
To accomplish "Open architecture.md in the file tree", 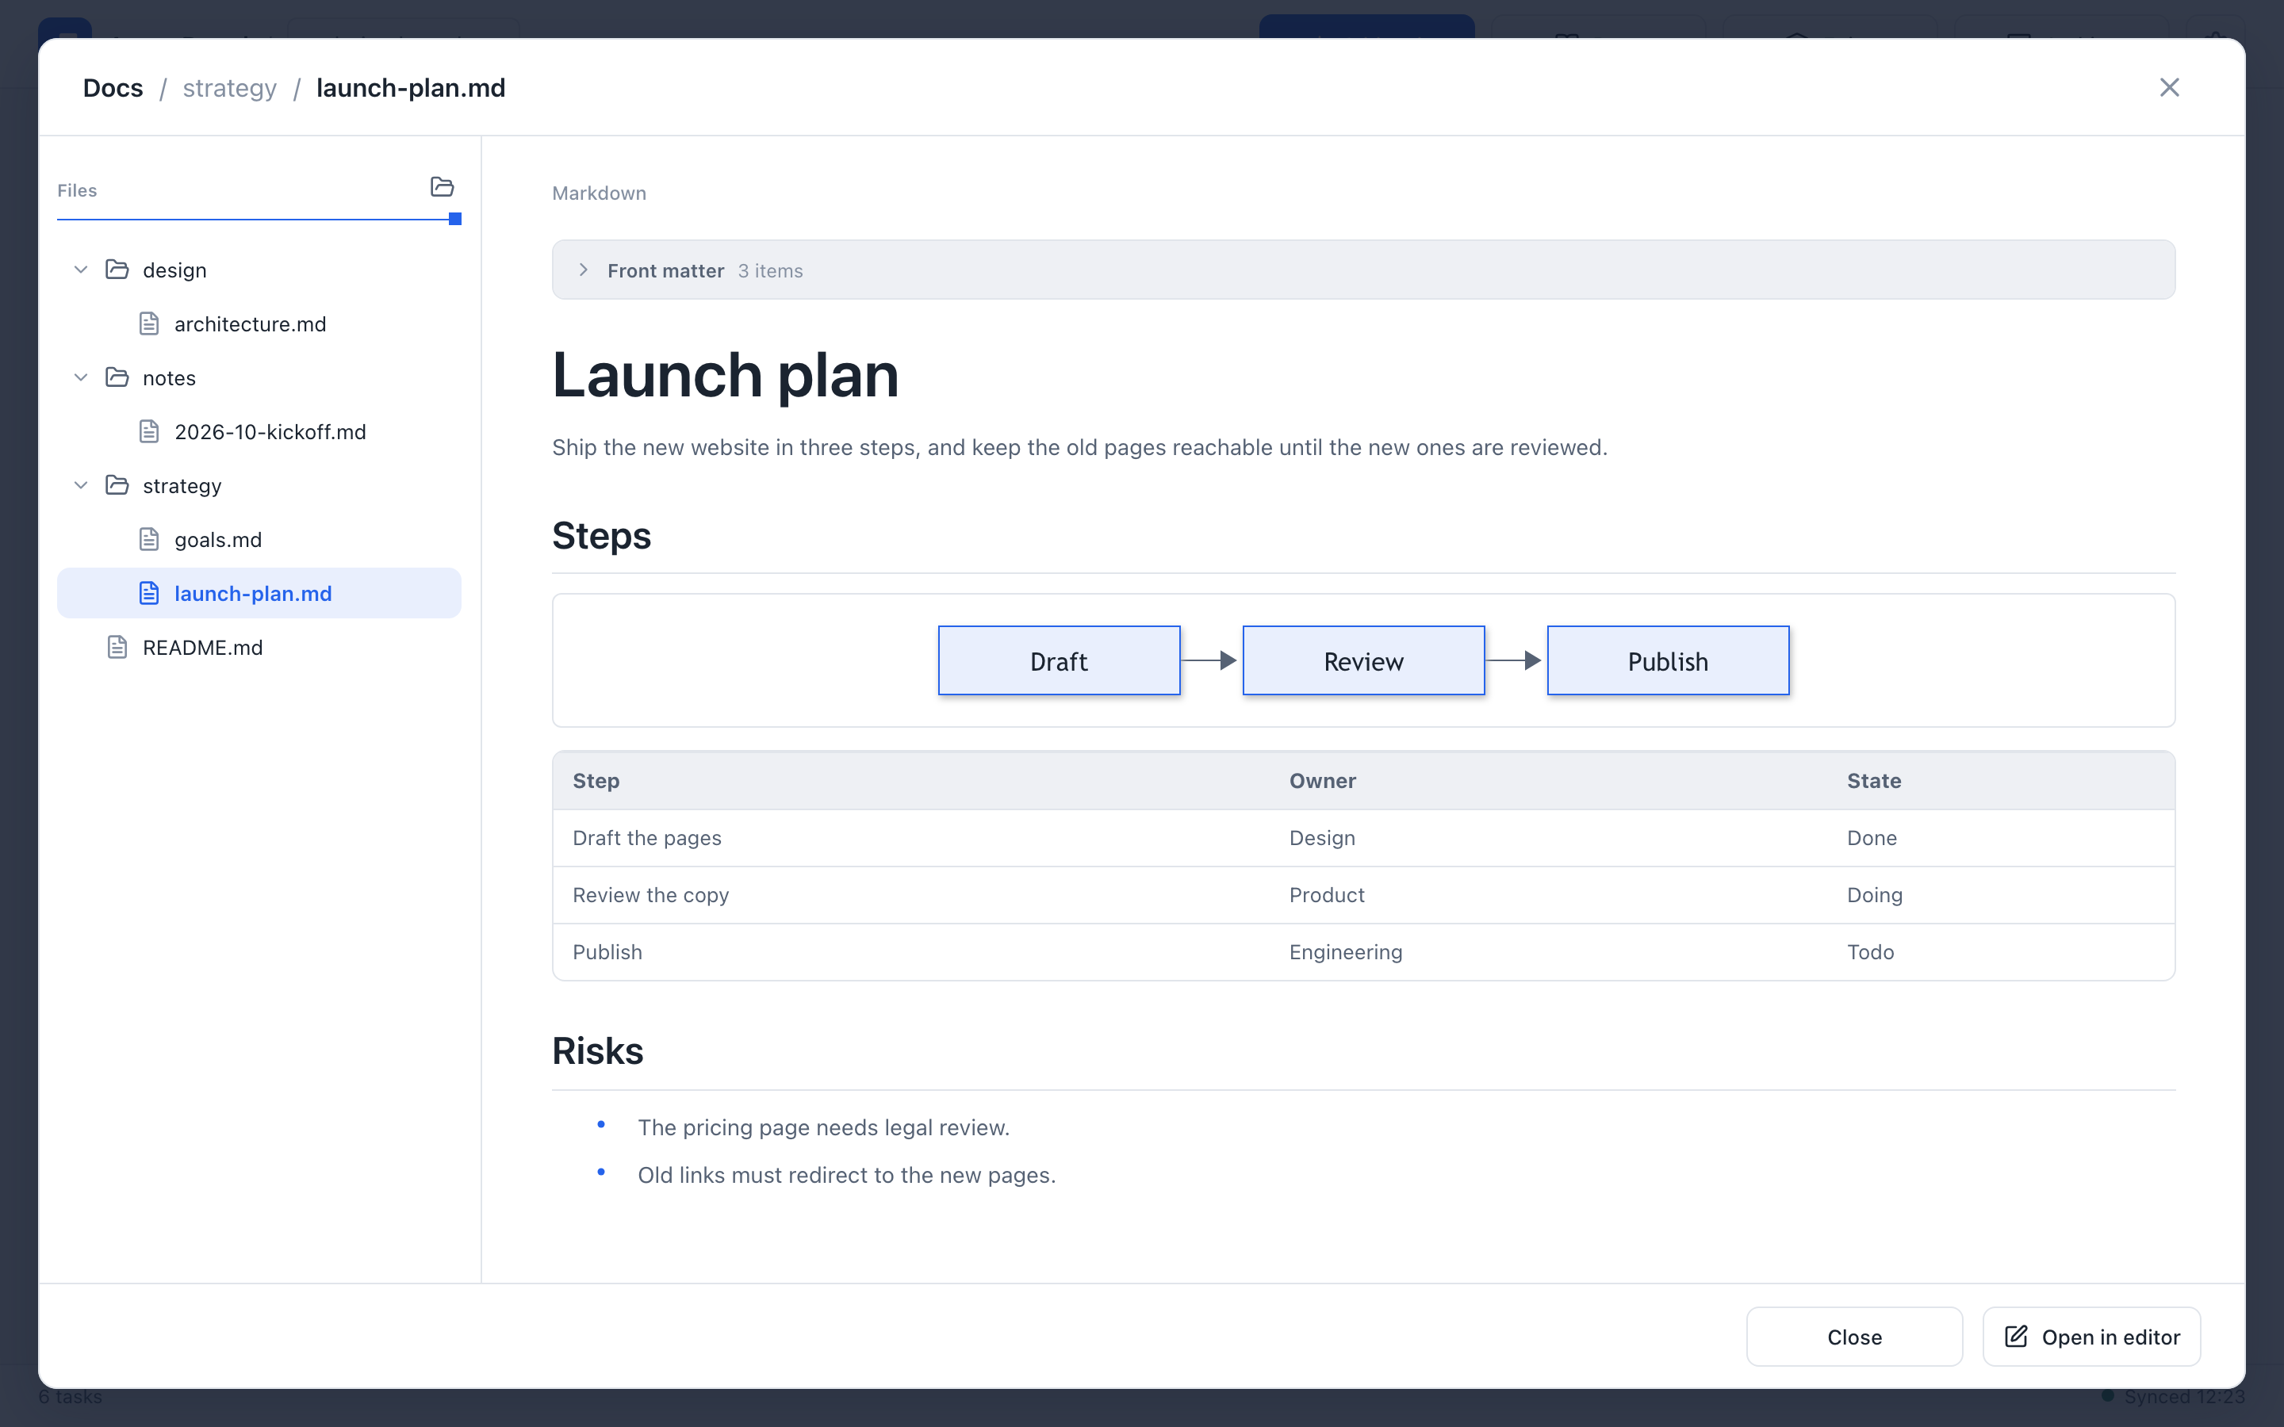I will (259, 323).
